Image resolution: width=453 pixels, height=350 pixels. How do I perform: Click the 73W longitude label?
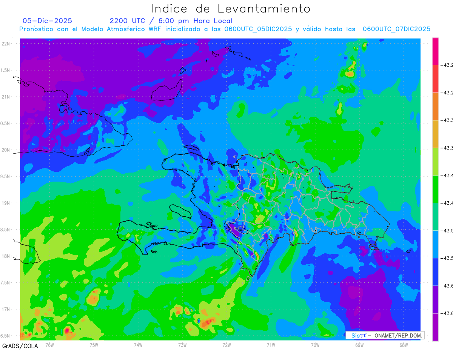pos(182,345)
